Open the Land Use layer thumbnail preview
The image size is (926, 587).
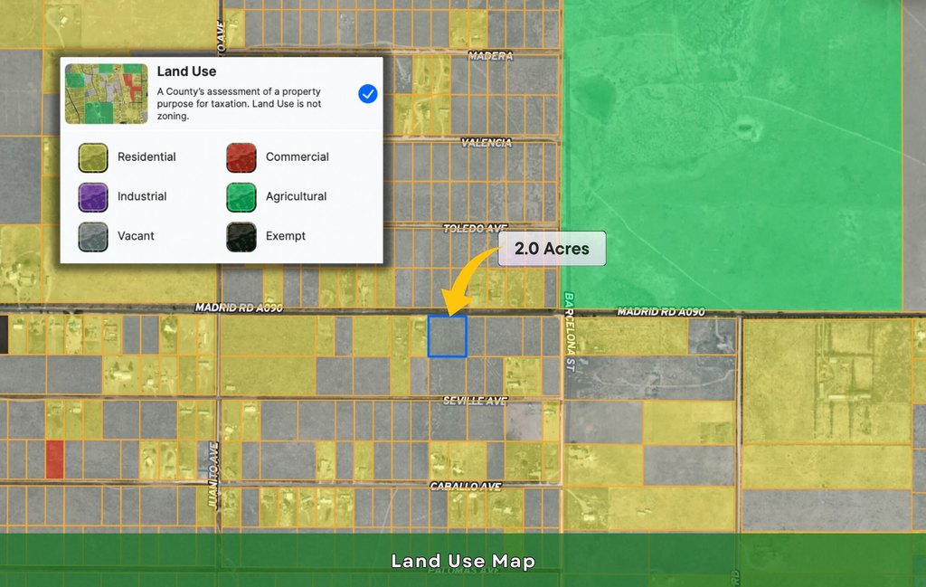pyautogui.click(x=107, y=94)
